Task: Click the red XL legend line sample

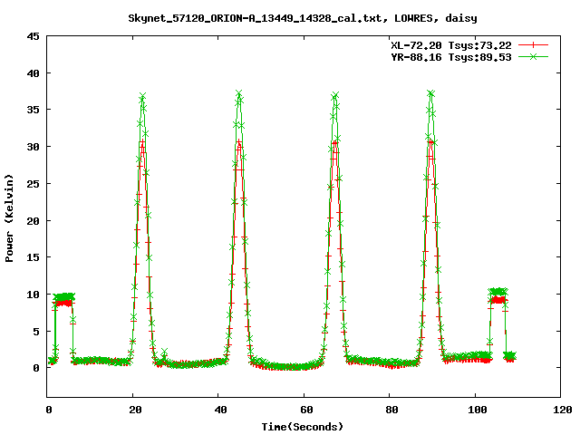Action: [533, 45]
